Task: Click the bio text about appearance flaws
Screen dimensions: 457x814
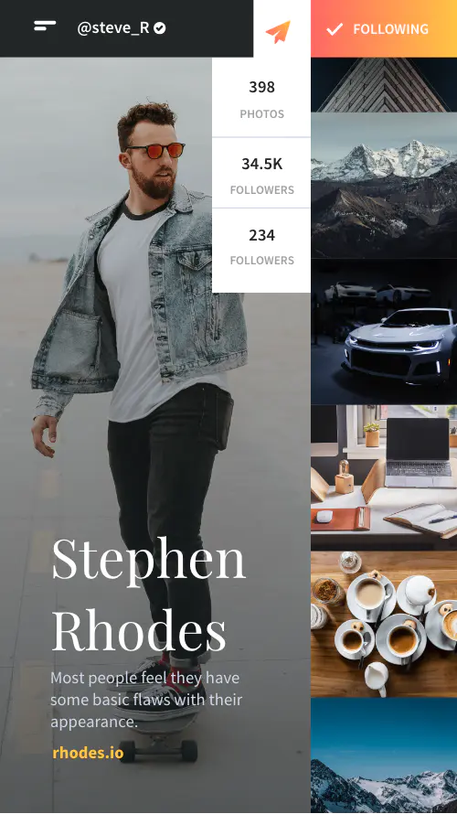Action: [x=146, y=700]
